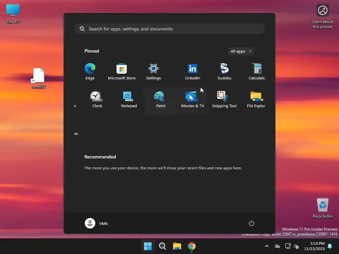The image size is (339, 254).
Task: Click the Power button in Start menu
Action: click(x=252, y=223)
